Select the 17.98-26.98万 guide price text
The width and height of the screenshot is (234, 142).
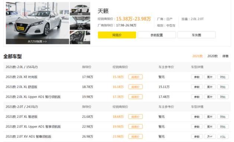(x=126, y=25)
